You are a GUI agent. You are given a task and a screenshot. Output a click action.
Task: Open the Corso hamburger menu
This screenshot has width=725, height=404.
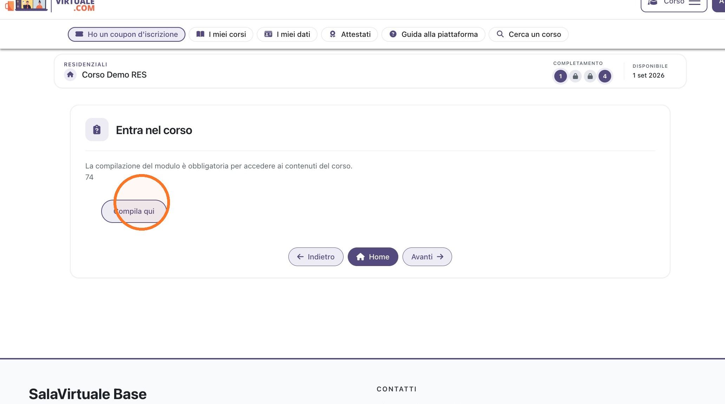point(694,2)
